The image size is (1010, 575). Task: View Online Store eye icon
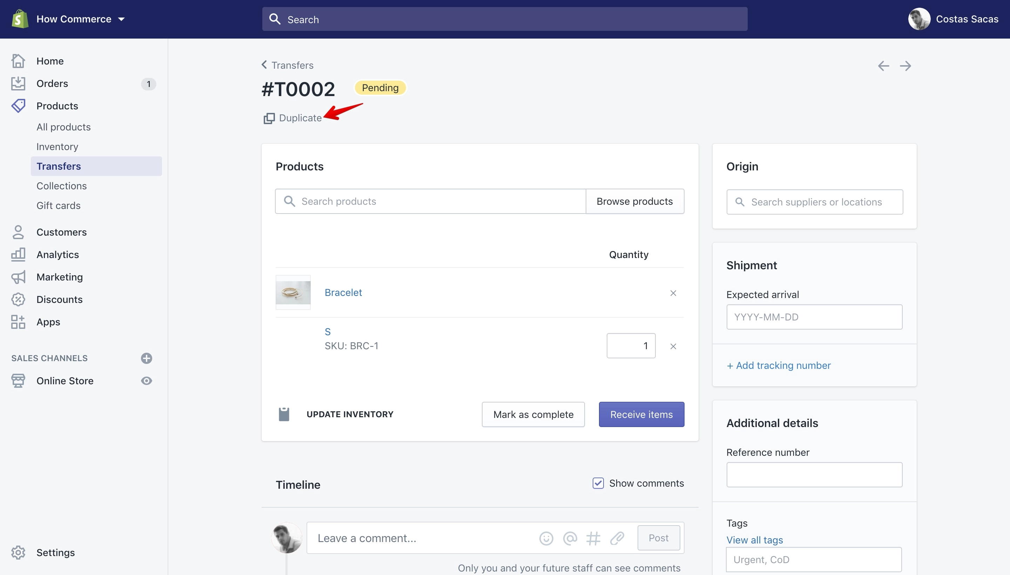tap(147, 381)
